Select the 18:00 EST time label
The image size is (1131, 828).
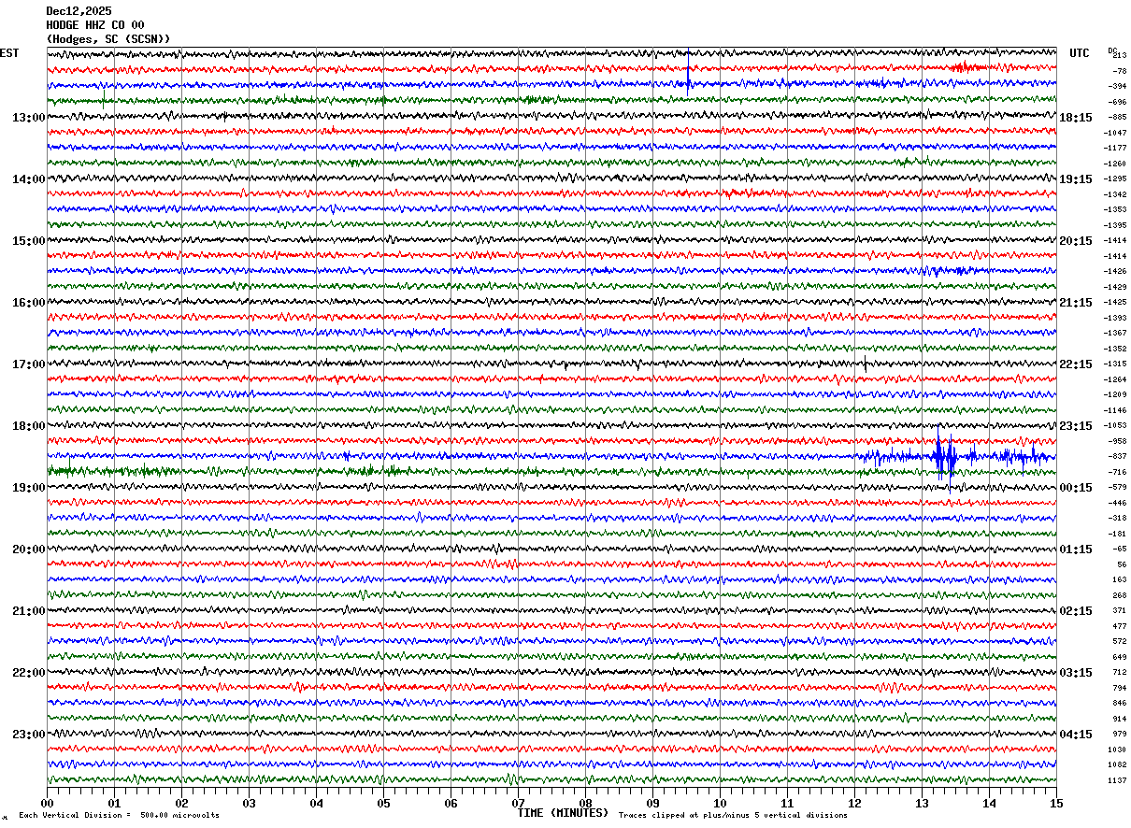(28, 426)
